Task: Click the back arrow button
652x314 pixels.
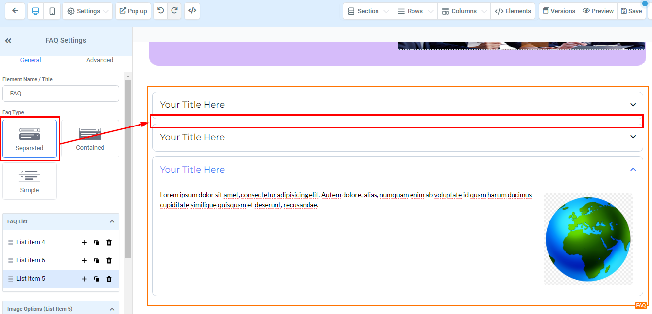Action: point(15,11)
